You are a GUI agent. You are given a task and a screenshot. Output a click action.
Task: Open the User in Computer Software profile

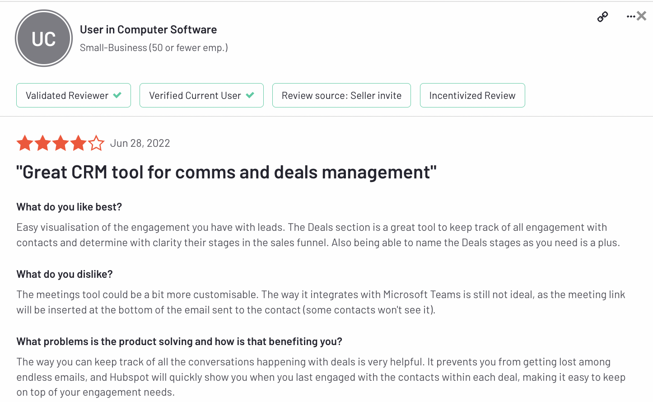pos(148,30)
